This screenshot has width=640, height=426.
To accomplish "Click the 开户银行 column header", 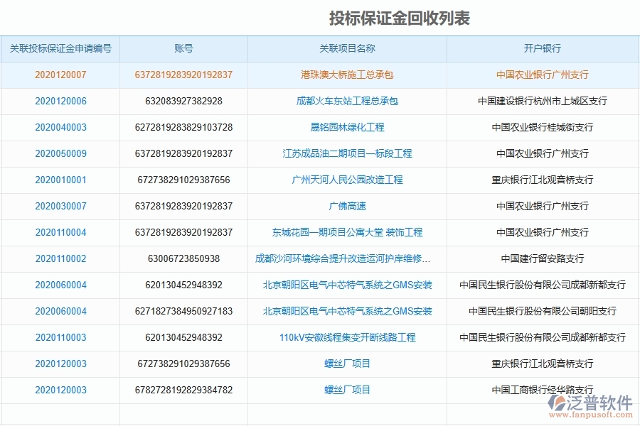I will click(543, 48).
